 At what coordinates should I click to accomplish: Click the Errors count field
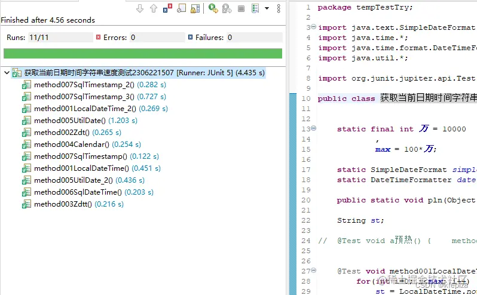[157, 38]
